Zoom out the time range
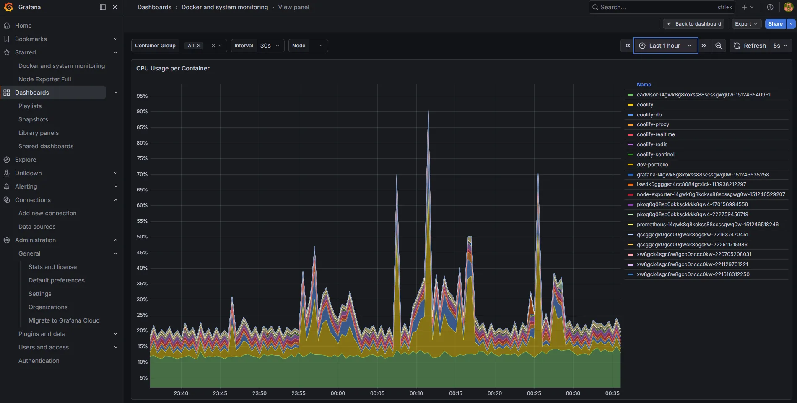 point(719,46)
